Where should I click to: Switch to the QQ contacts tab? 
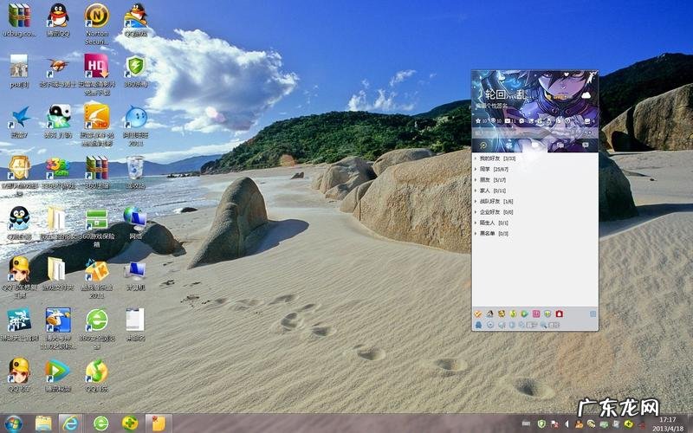tap(483, 145)
